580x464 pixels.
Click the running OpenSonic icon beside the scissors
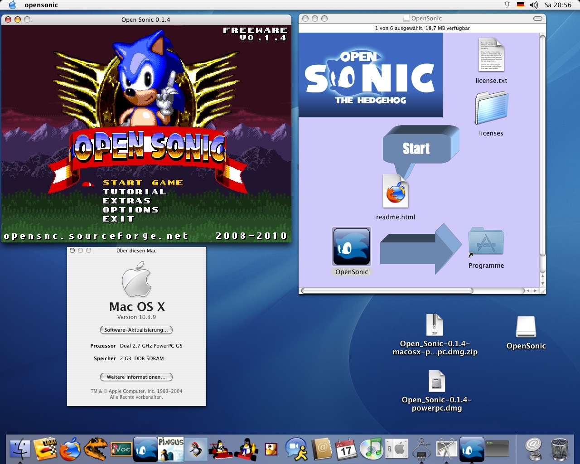coord(472,449)
